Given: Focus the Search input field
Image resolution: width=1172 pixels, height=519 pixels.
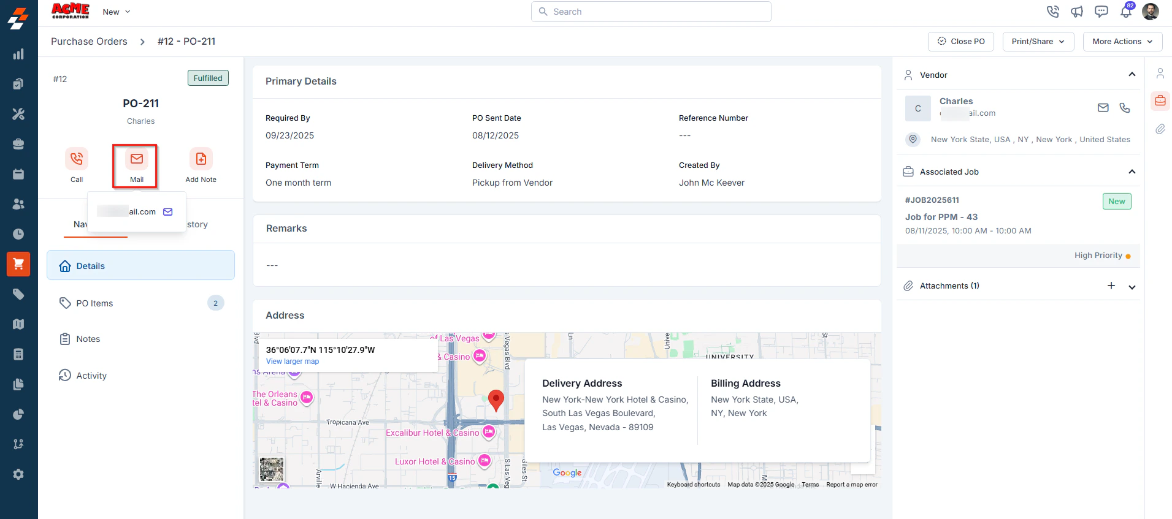Looking at the screenshot, I should 651,12.
